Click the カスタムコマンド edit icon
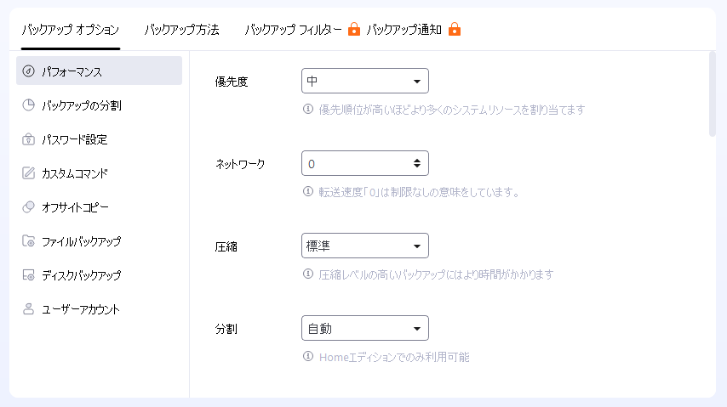 click(28, 172)
